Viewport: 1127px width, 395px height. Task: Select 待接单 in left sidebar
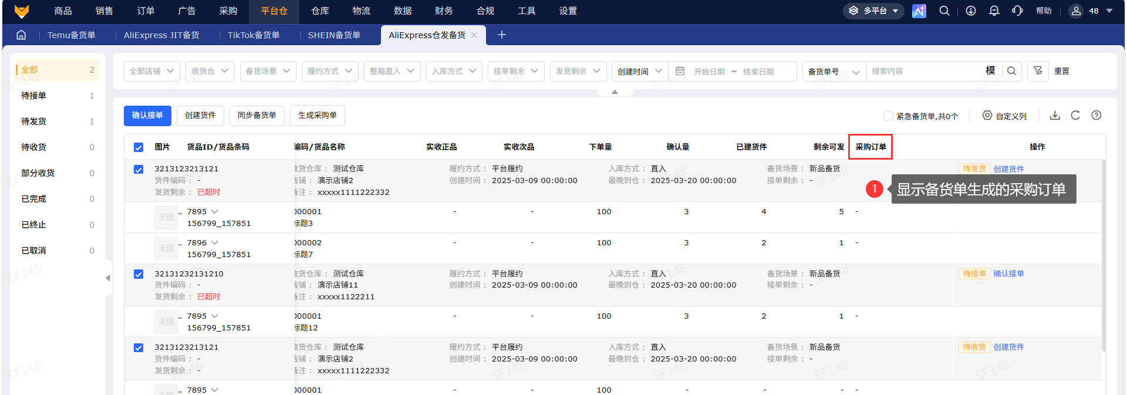[x=58, y=96]
